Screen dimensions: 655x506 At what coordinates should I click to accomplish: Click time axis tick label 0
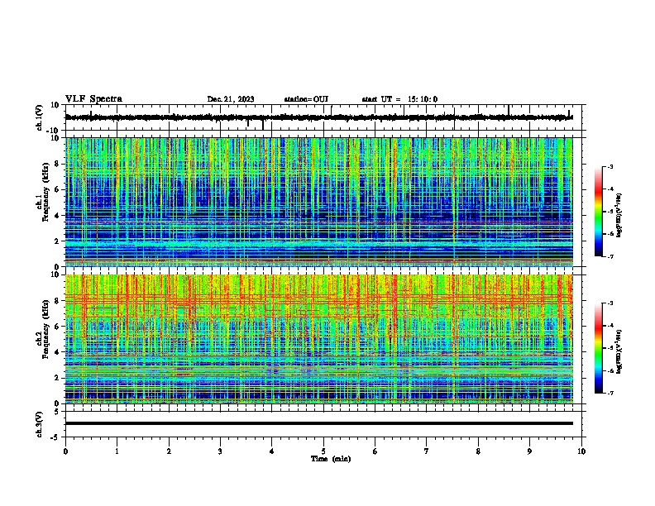coord(65,451)
